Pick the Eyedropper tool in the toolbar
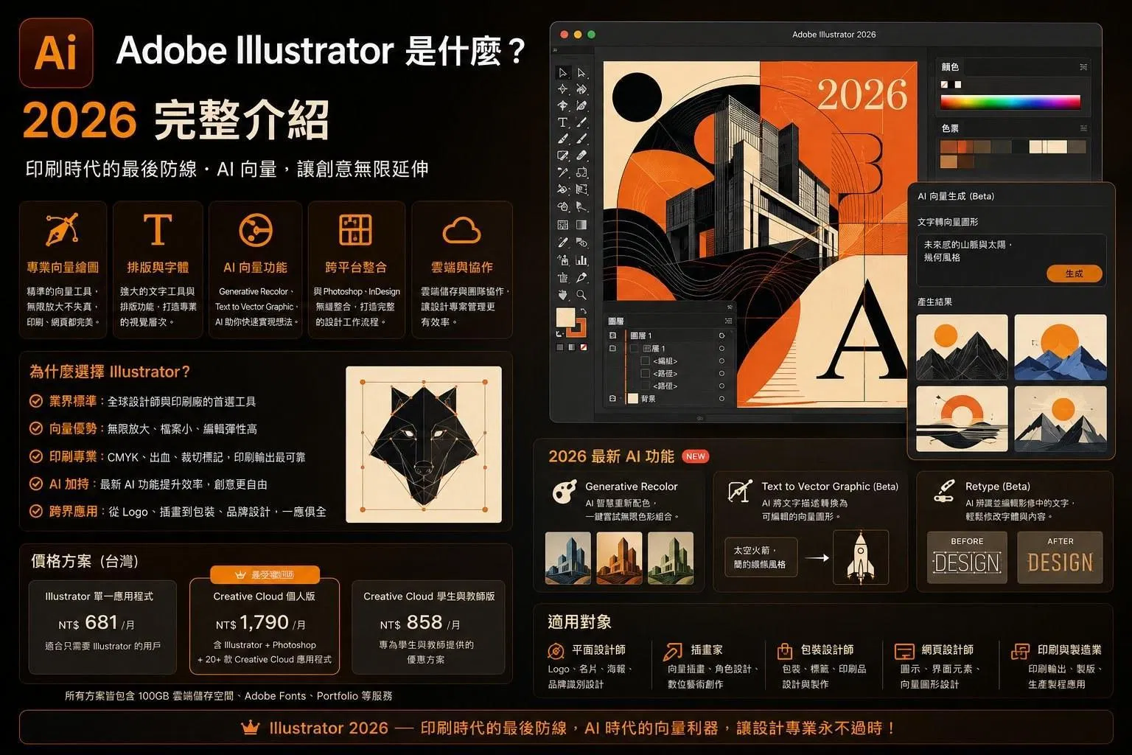1132x755 pixels. (x=563, y=242)
